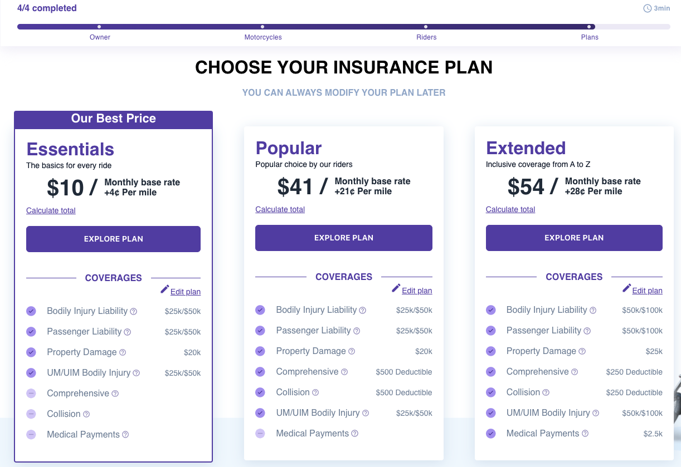The height and width of the screenshot is (467, 681).
Task: Click pencil icon to edit Essentials plan
Action: (x=164, y=289)
